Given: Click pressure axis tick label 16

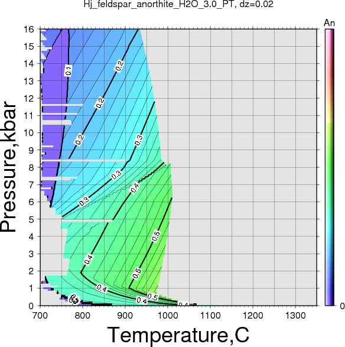Looking at the screenshot, I should click(29, 29).
